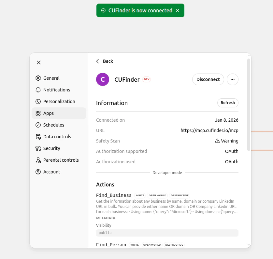The width and height of the screenshot is (273, 259).
Task: Click the Jan 8, 2026 connection date
Action: point(226,120)
